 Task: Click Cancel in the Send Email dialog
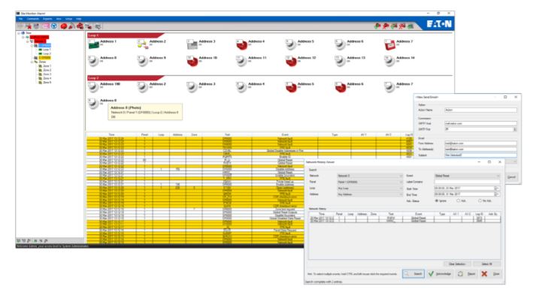click(x=511, y=177)
